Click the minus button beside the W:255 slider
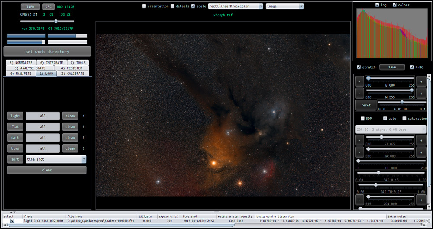This screenshot has width=433, height=229. click(359, 94)
